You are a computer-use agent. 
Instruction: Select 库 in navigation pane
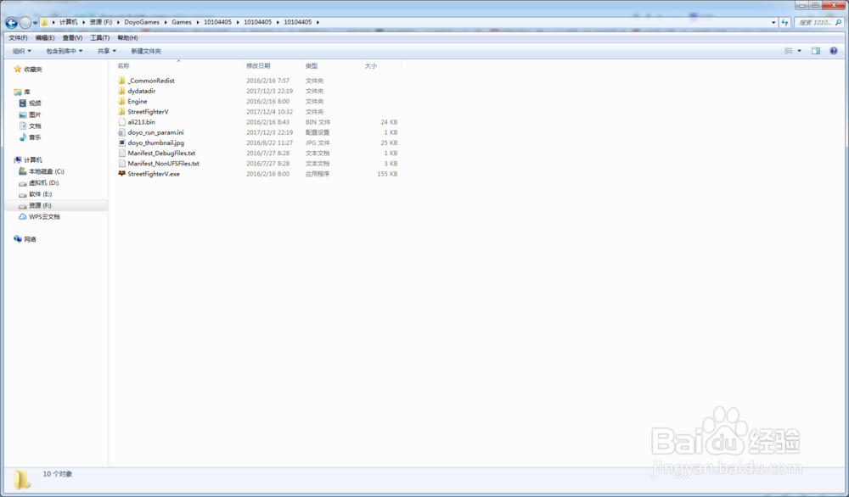27,92
